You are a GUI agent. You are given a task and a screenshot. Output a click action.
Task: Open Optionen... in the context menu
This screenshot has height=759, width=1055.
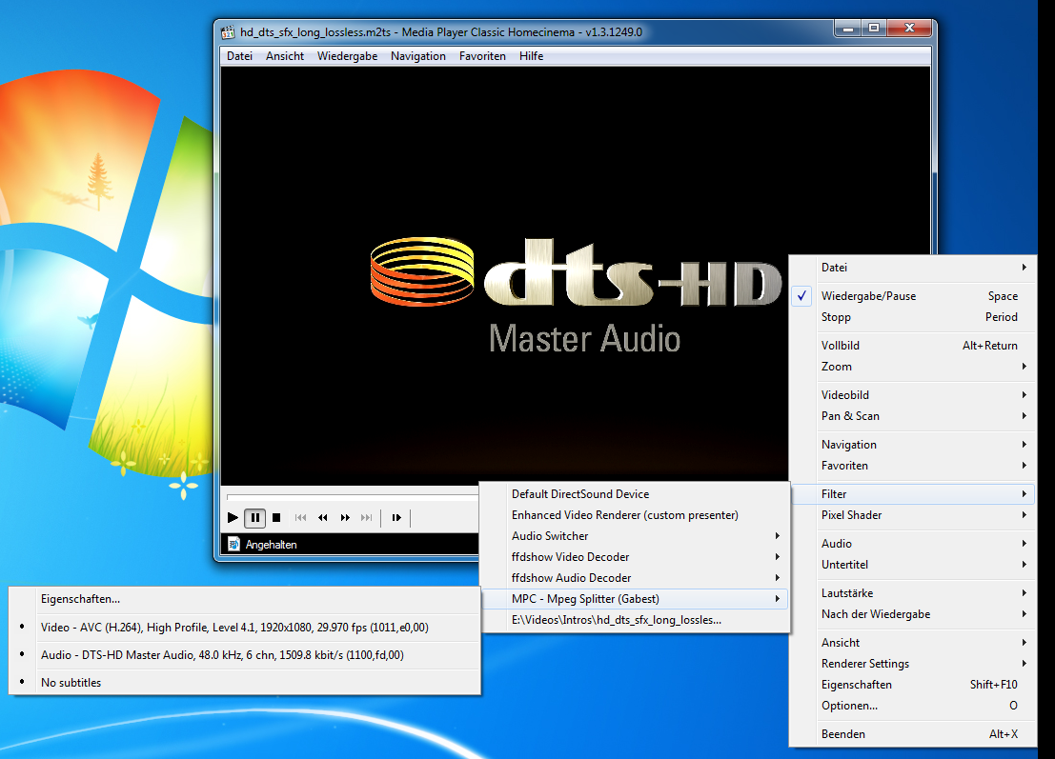(x=913, y=706)
